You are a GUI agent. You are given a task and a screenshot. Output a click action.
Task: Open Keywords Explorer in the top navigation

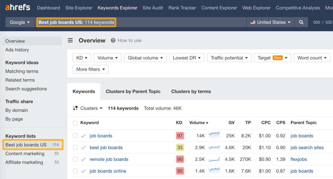click(x=117, y=8)
